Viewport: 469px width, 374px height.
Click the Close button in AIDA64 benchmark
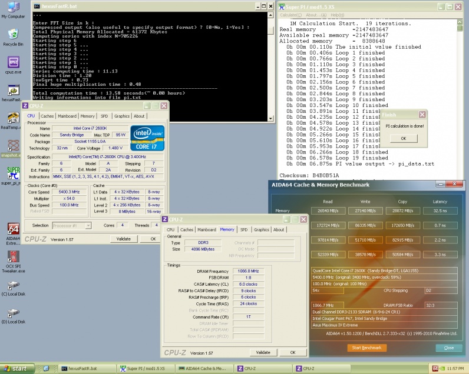pyautogui.click(x=448, y=348)
